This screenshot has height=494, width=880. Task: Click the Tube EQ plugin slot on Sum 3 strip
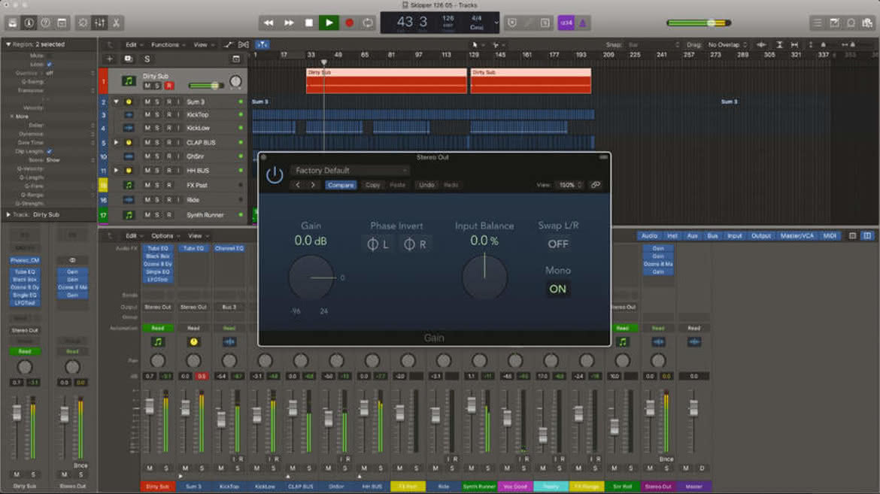tap(193, 248)
